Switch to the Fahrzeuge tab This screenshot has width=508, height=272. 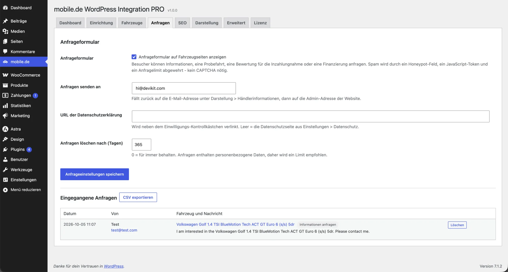[132, 23]
